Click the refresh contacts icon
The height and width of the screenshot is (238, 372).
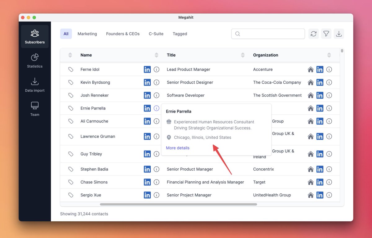point(313,34)
